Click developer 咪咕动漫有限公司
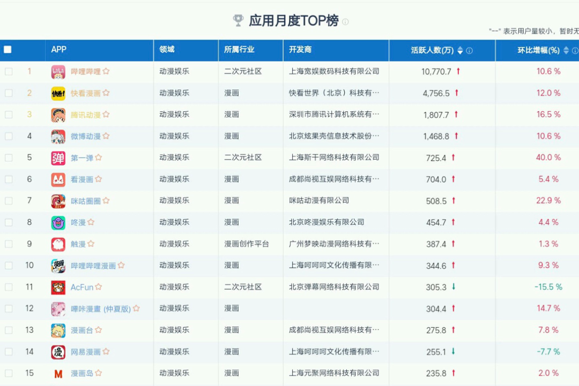 (x=319, y=201)
